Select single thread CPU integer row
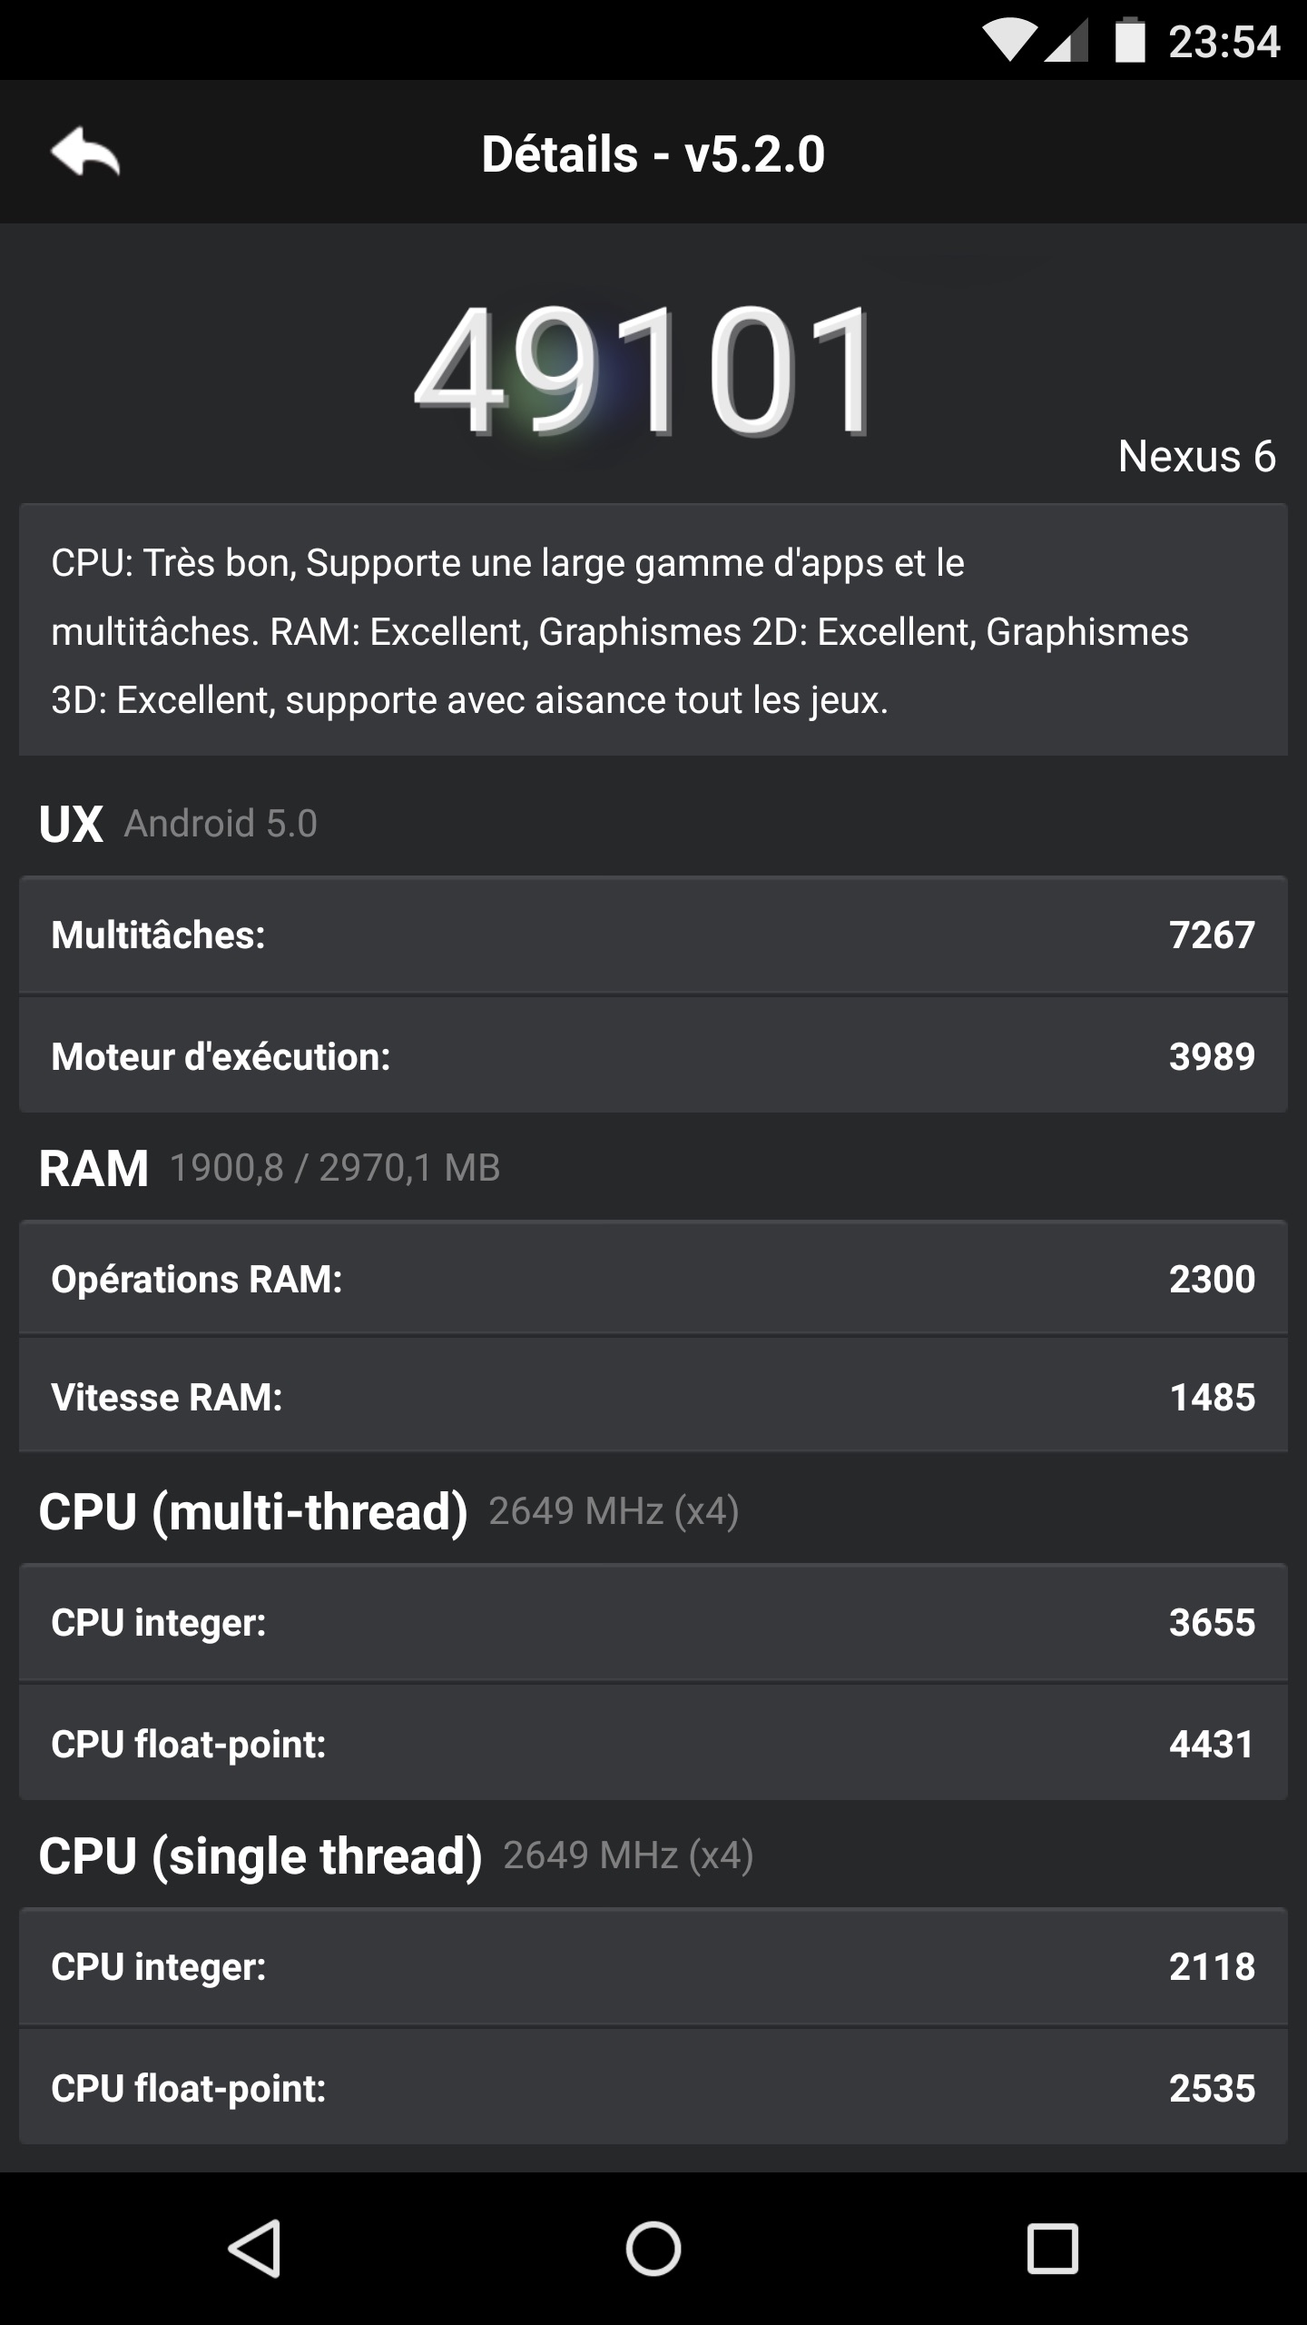Image resolution: width=1307 pixels, height=2325 pixels. click(653, 1967)
